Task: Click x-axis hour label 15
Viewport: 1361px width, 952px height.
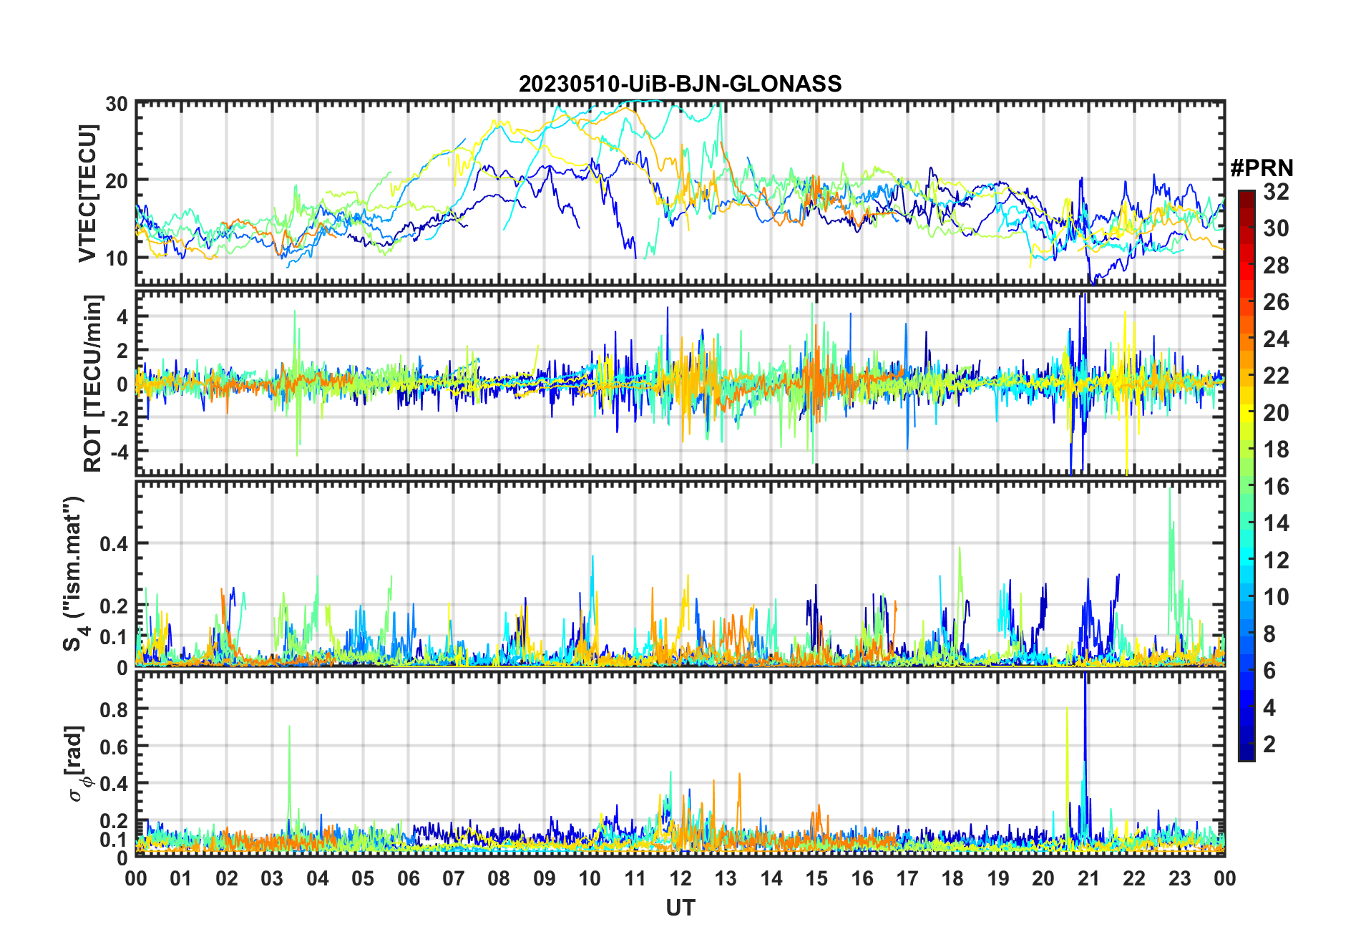Action: (816, 878)
